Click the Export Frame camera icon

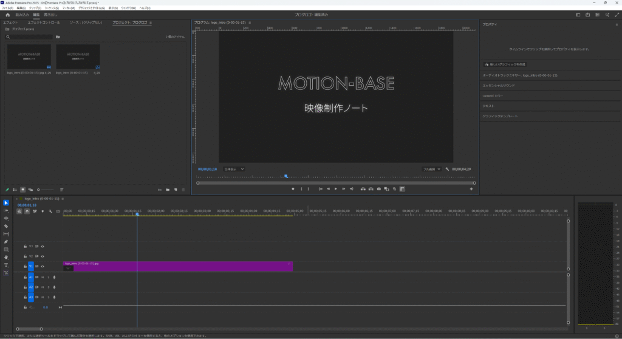click(x=379, y=189)
